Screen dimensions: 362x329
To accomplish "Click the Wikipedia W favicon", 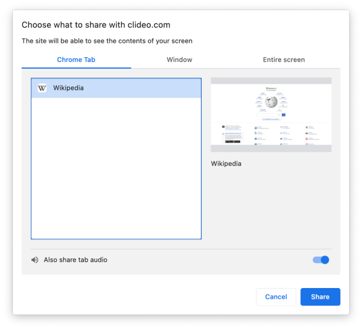I will tap(42, 88).
